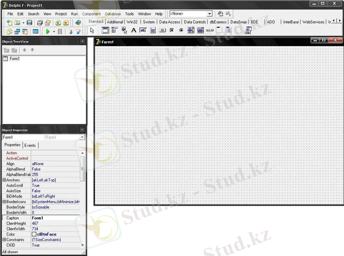Expand the Anchors property
Screen dimensions: 344x256
4,180
